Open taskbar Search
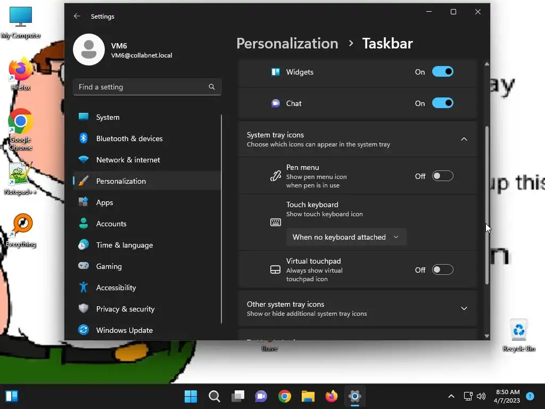 (x=214, y=396)
